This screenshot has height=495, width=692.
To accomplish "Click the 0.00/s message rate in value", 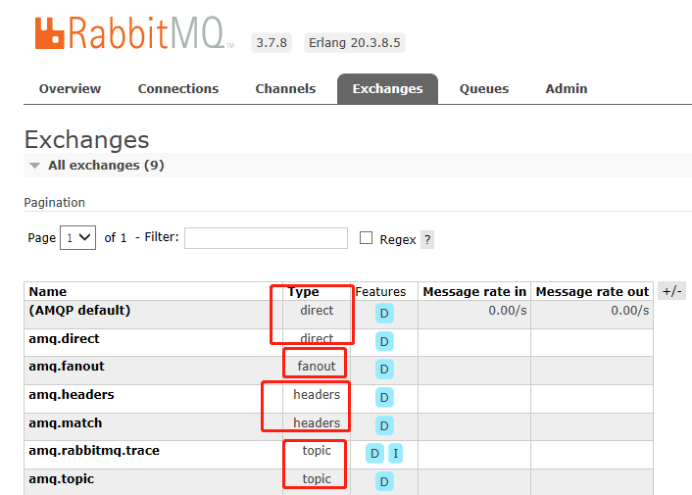I will 508,311.
